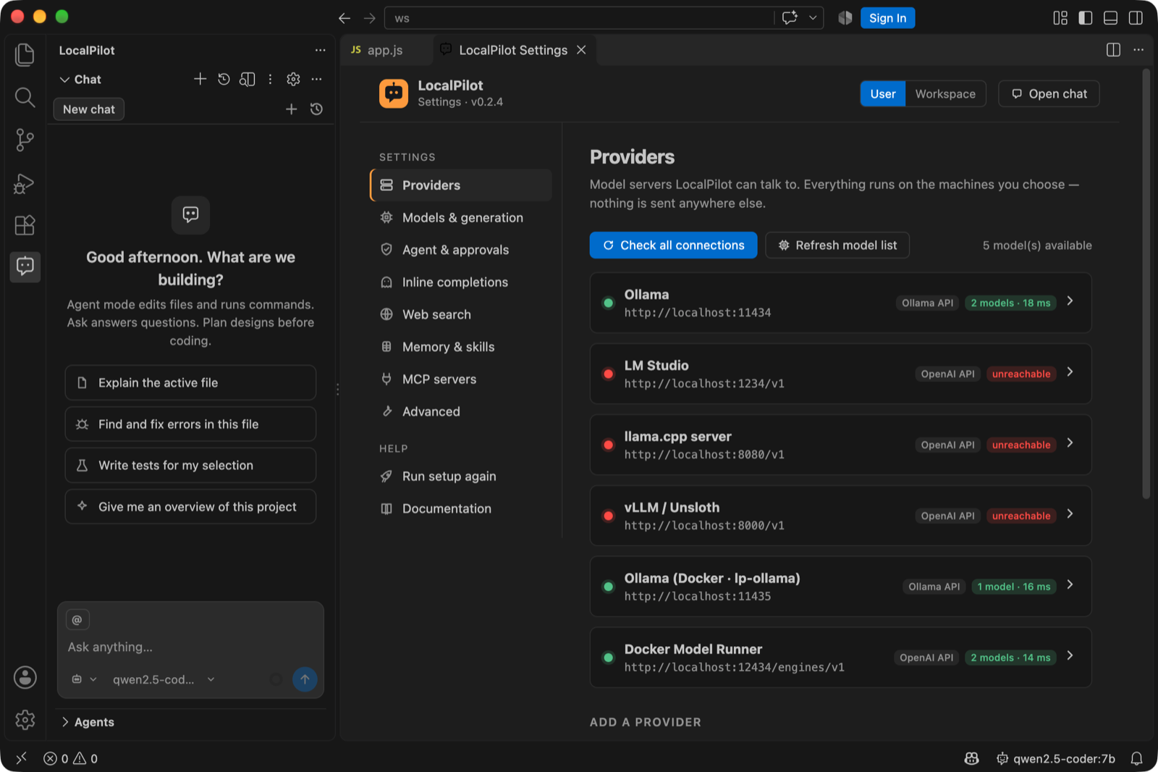The image size is (1158, 772).
Task: Open Models & generation settings
Action: point(461,218)
